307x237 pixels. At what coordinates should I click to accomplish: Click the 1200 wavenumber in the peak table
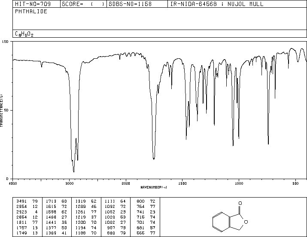click(x=80, y=222)
